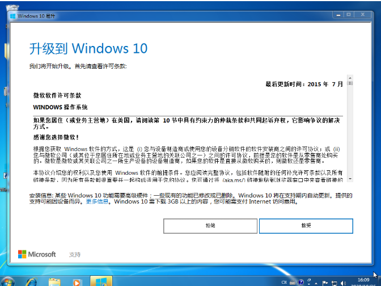Click the network tray icon
This screenshot has height=286, width=381.
point(334,281)
